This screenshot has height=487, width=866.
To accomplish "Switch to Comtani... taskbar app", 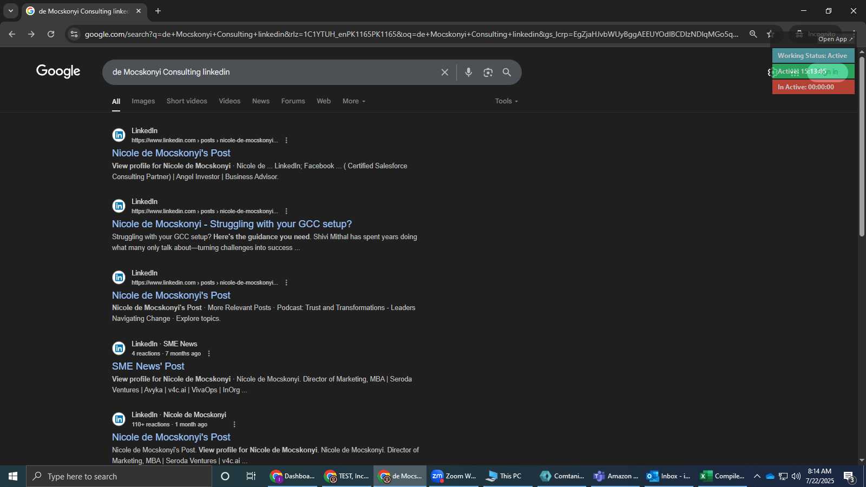I will [561, 476].
